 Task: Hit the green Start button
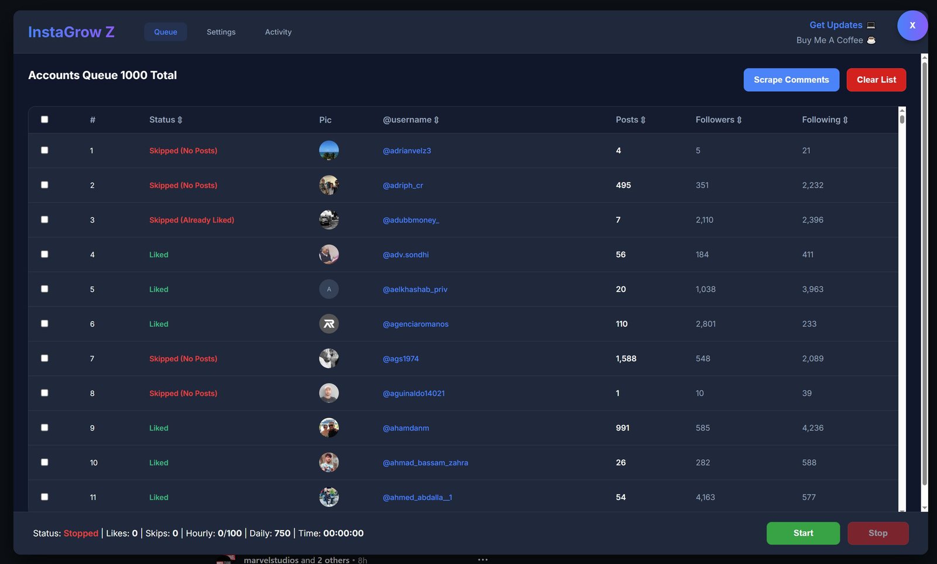tap(802, 533)
